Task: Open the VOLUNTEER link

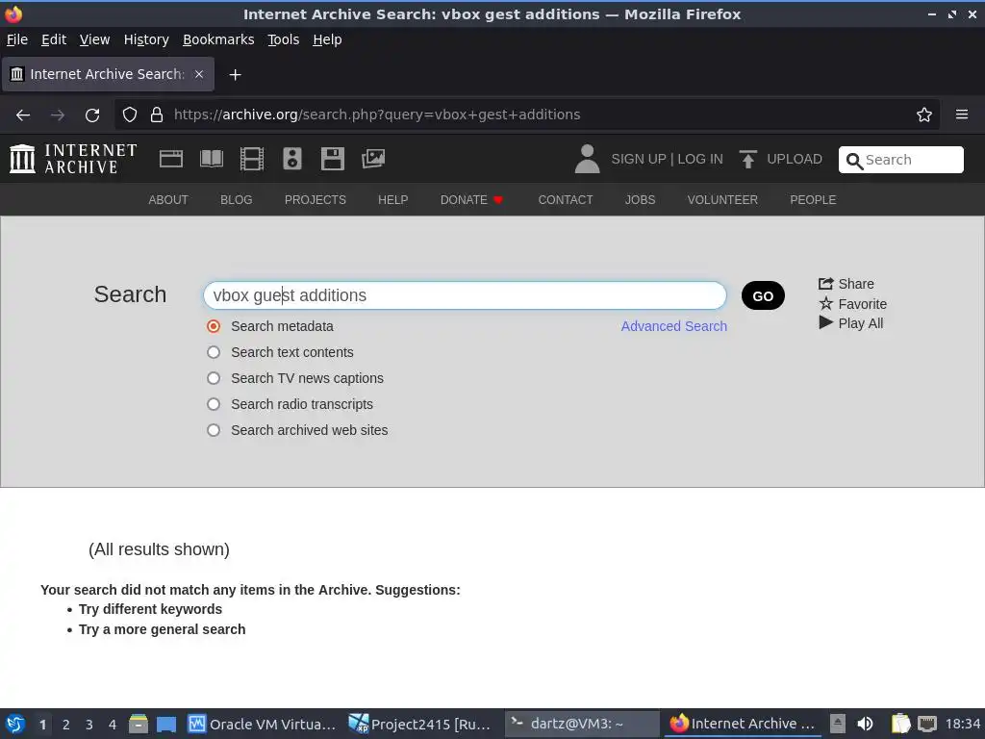Action: pos(722,200)
